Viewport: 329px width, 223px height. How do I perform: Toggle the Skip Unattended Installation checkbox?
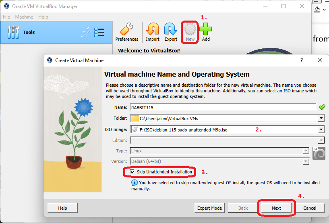[x=132, y=172]
